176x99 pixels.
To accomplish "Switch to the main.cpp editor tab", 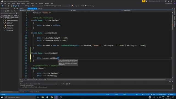I will click(x=40, y=9).
